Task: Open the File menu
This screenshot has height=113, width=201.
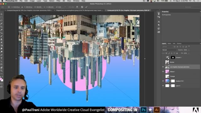Action: click(21, 1)
